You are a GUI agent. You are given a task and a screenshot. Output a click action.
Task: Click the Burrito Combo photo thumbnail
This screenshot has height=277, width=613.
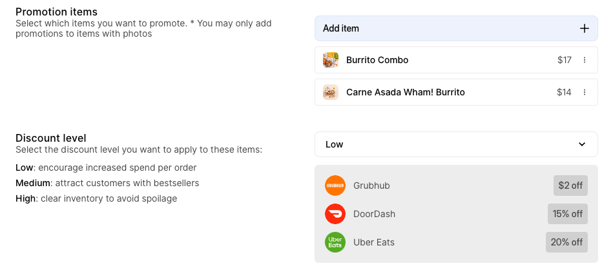pos(330,60)
